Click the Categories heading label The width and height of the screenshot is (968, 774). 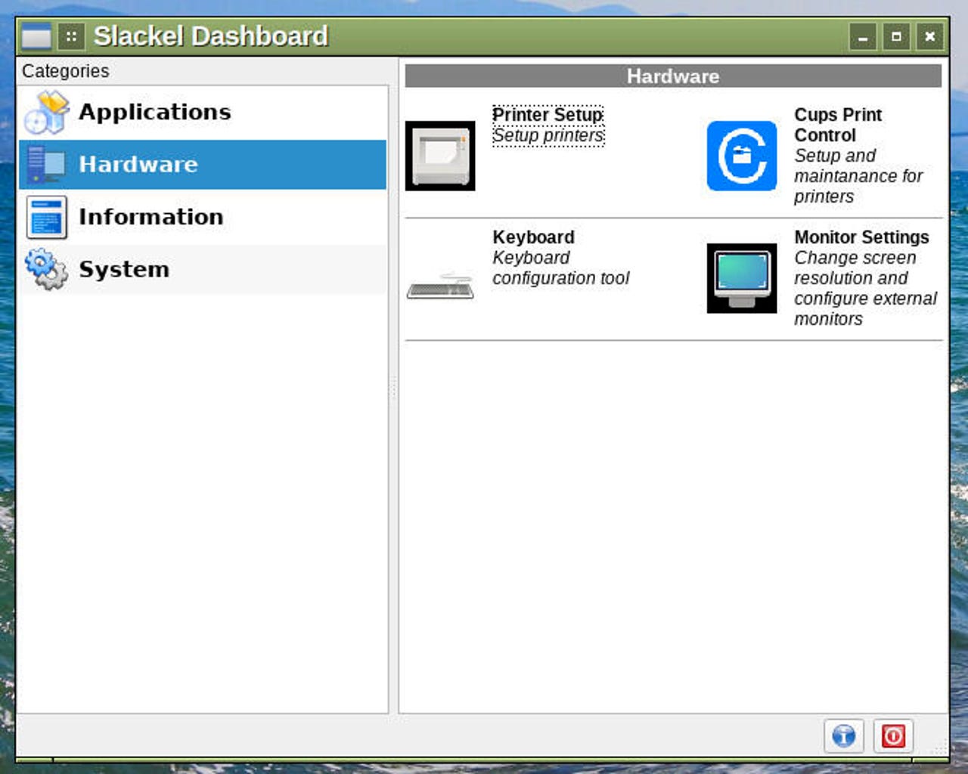(66, 71)
